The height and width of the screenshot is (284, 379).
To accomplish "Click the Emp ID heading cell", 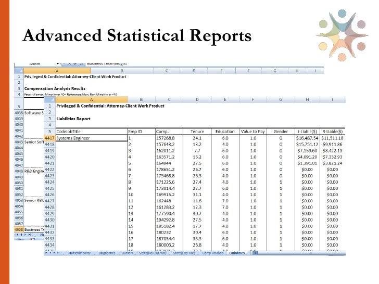I will click(x=141, y=132).
